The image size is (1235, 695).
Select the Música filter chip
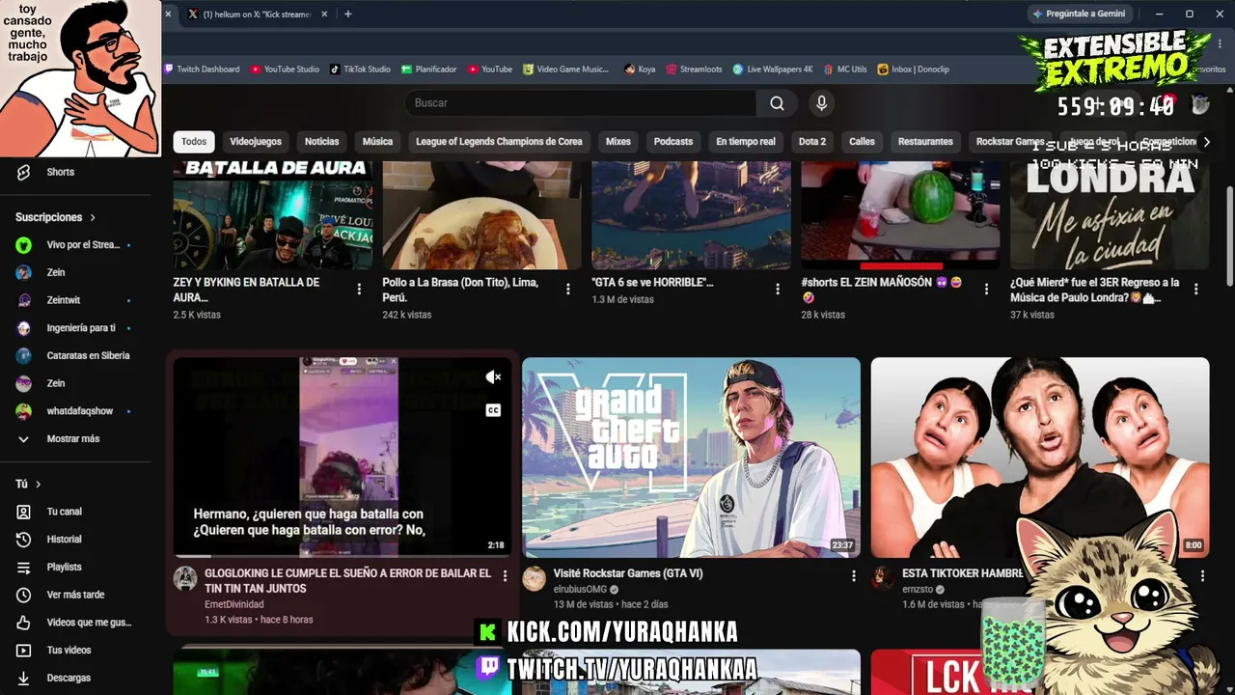pos(377,142)
